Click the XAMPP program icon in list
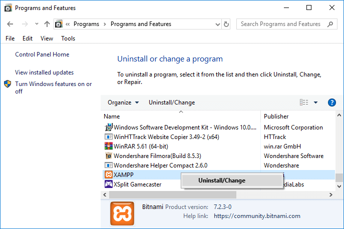Screen dimensions: 344x229 click(x=108, y=174)
